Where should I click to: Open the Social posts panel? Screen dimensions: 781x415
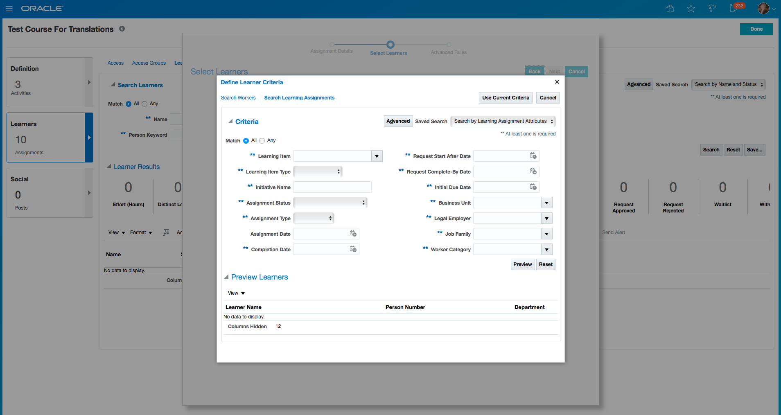point(50,193)
